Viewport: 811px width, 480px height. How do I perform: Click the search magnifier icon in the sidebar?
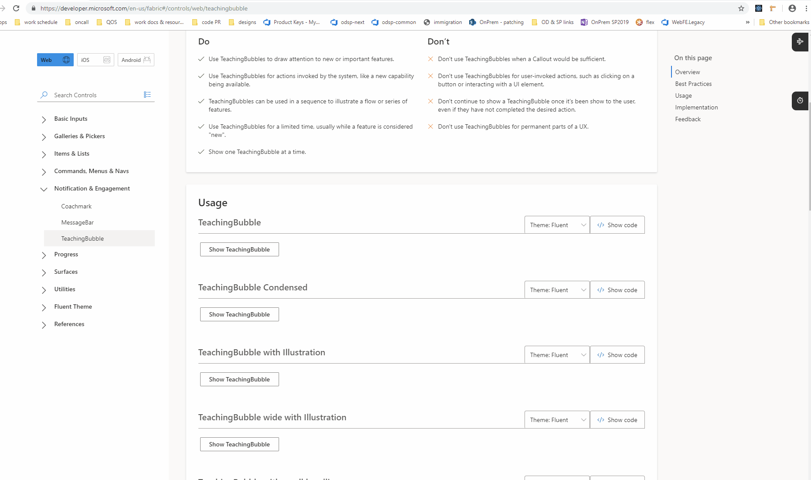pos(44,95)
